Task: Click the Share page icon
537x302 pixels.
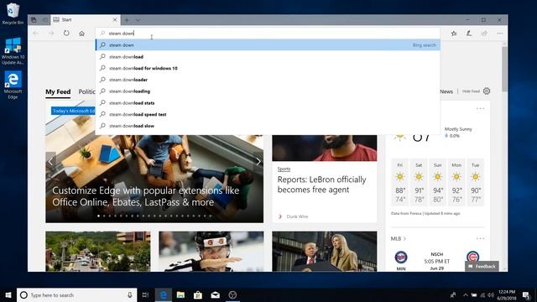Action: [484, 34]
